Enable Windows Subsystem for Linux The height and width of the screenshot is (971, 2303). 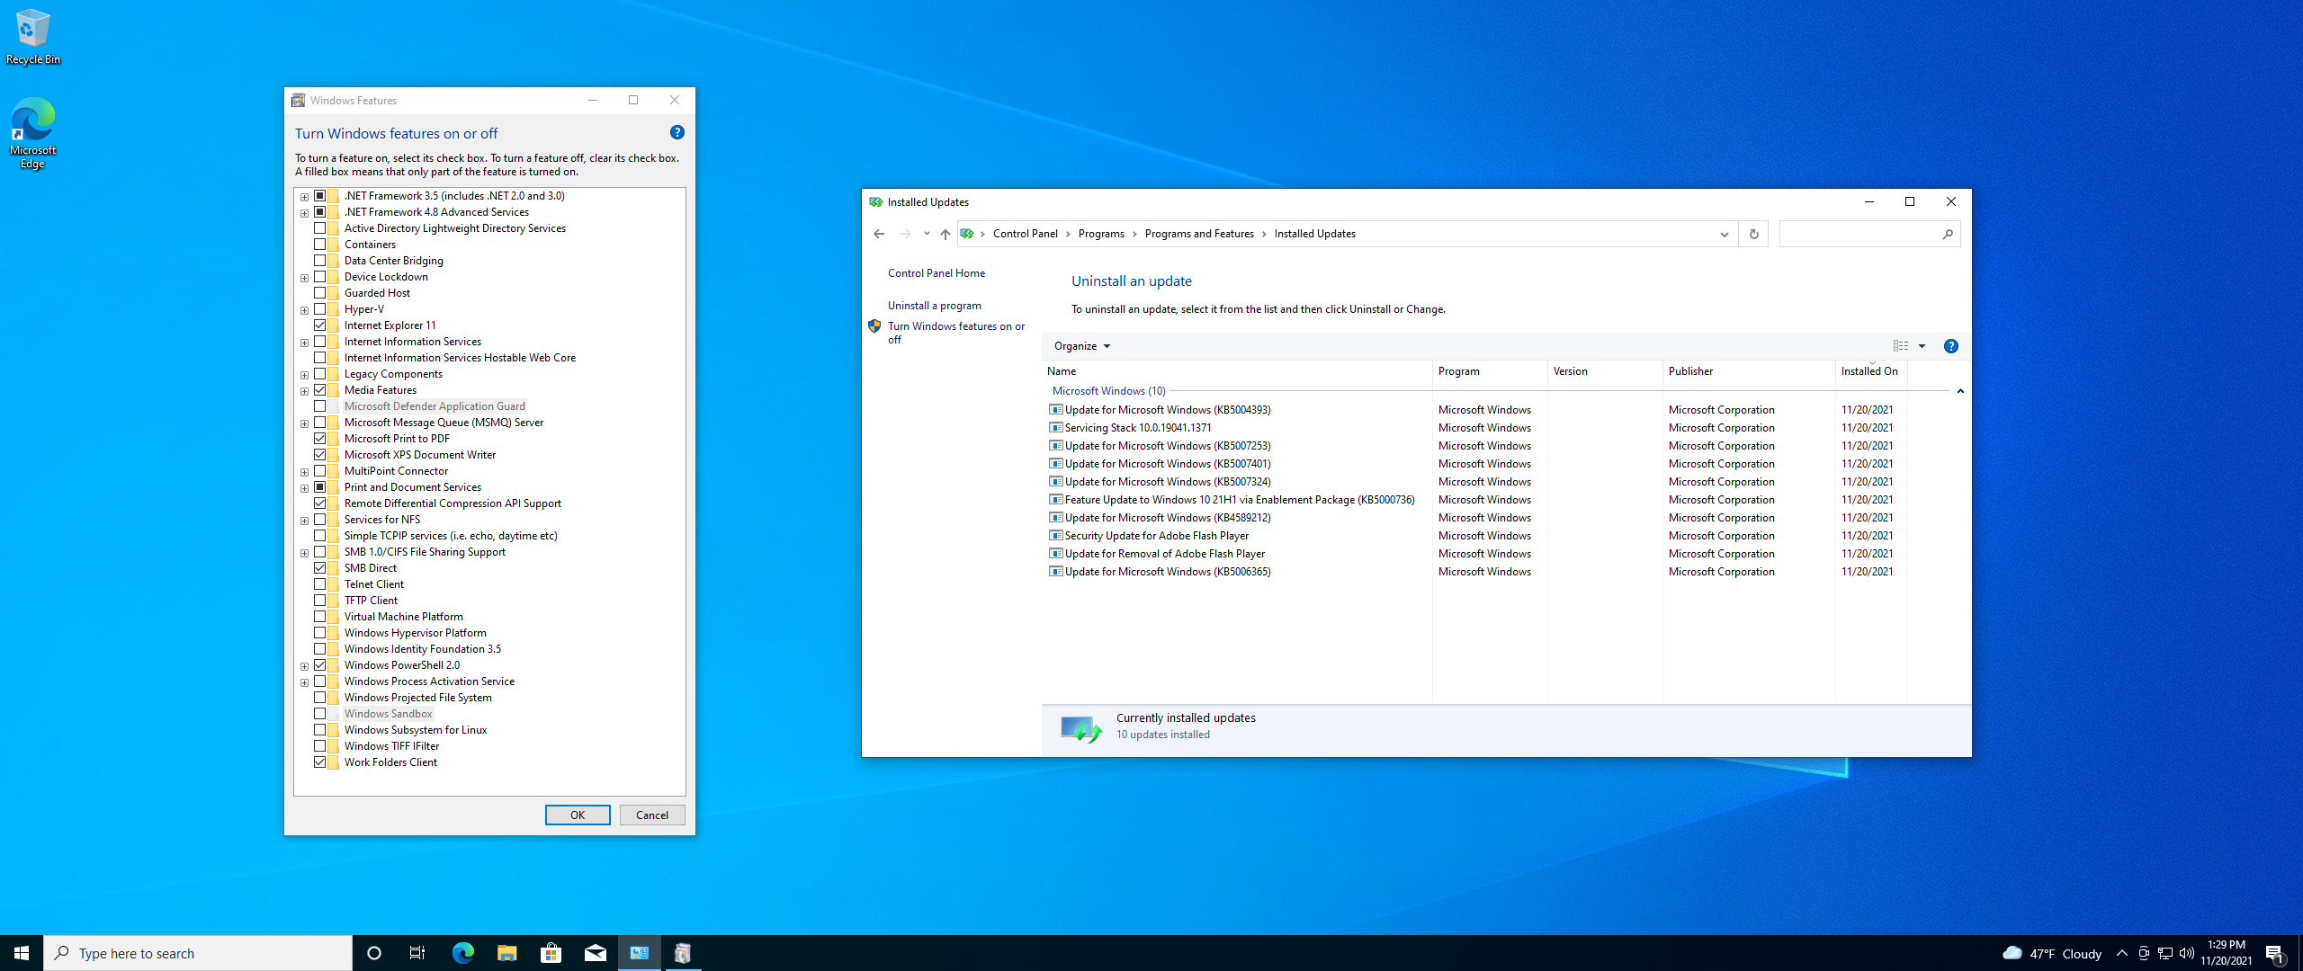click(319, 730)
